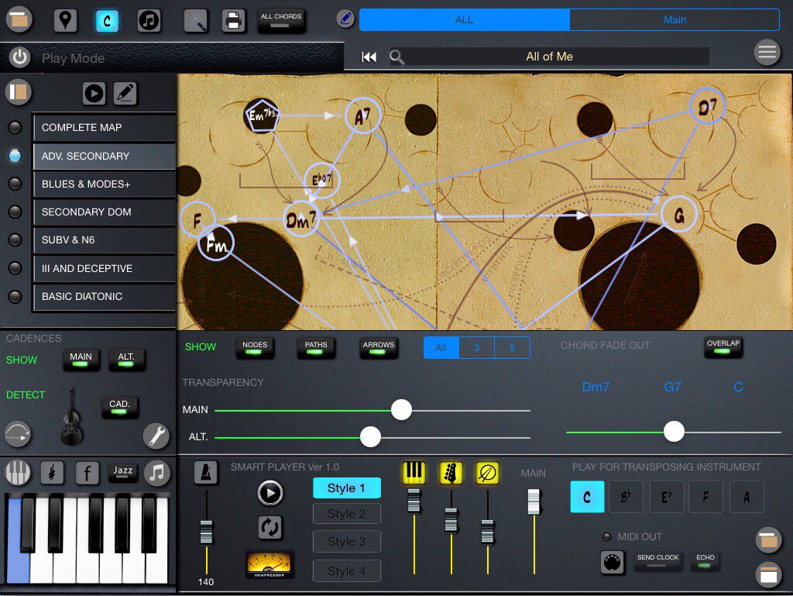This screenshot has width=793, height=596.
Task: Click the A7 chord node on map
Action: point(362,115)
